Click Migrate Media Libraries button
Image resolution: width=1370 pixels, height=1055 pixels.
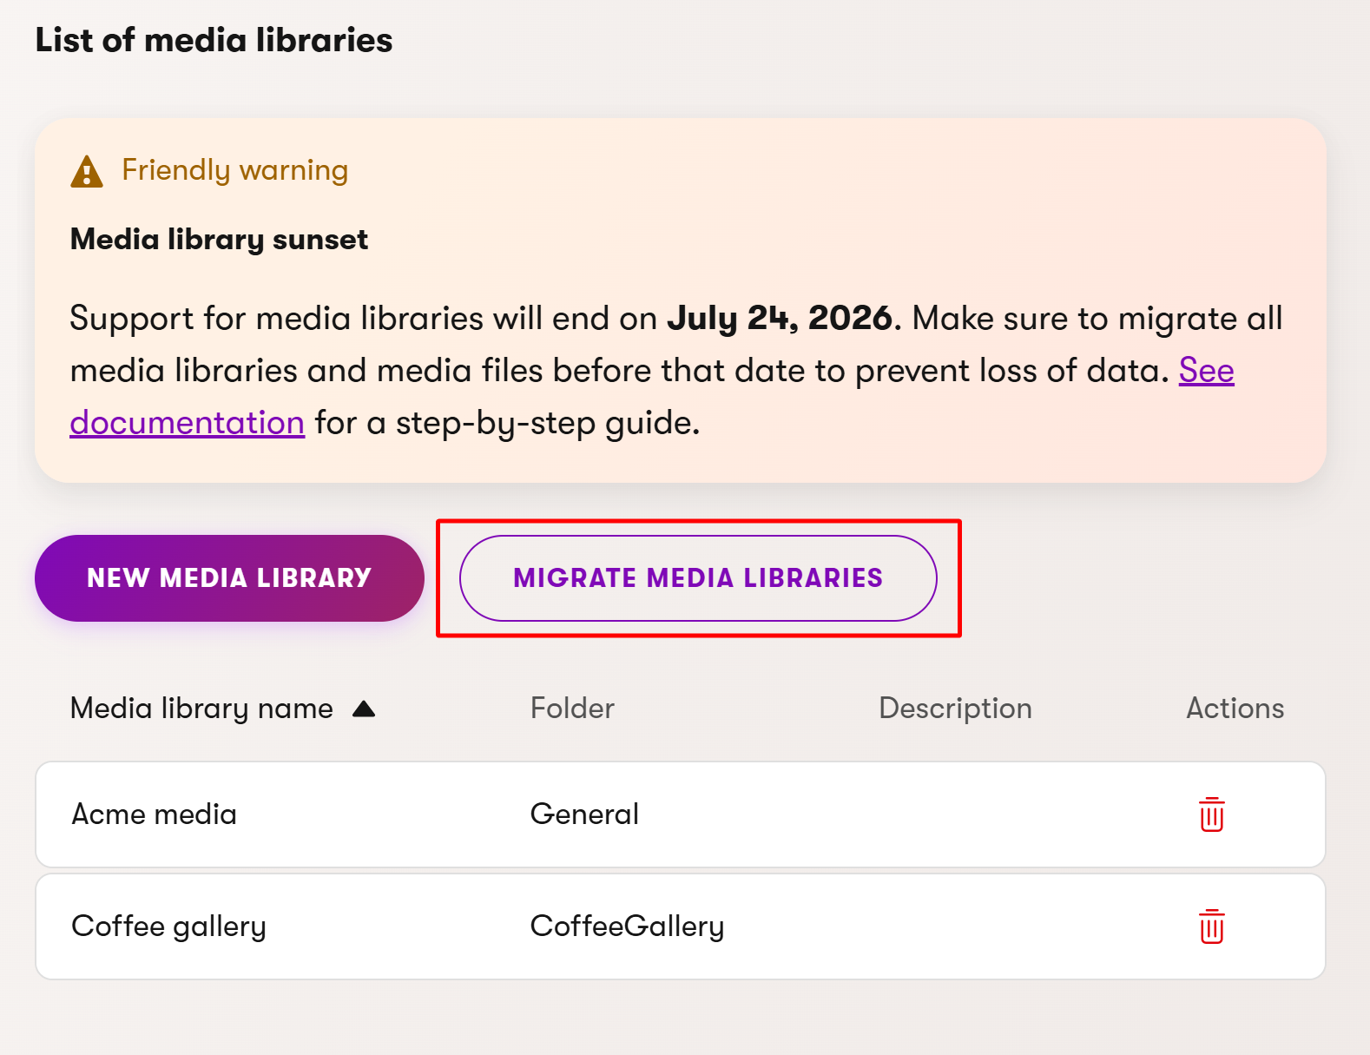coord(697,578)
